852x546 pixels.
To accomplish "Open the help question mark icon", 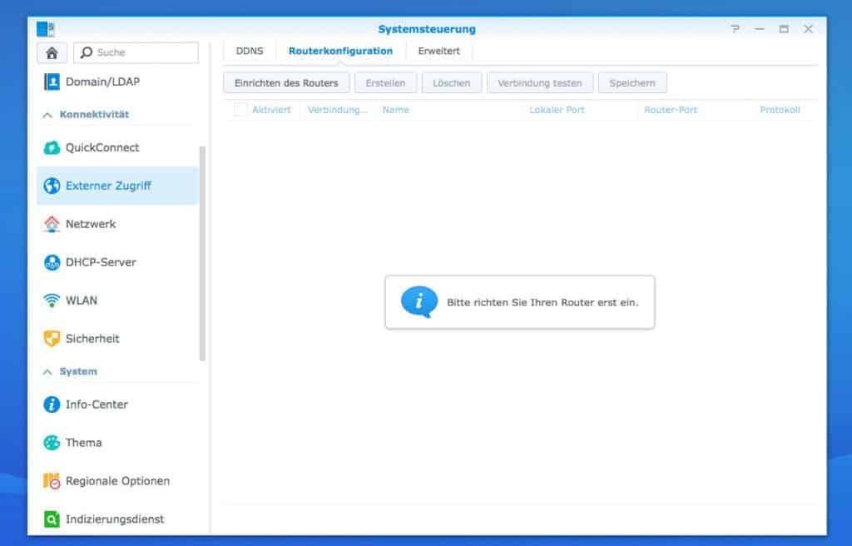I will (735, 29).
